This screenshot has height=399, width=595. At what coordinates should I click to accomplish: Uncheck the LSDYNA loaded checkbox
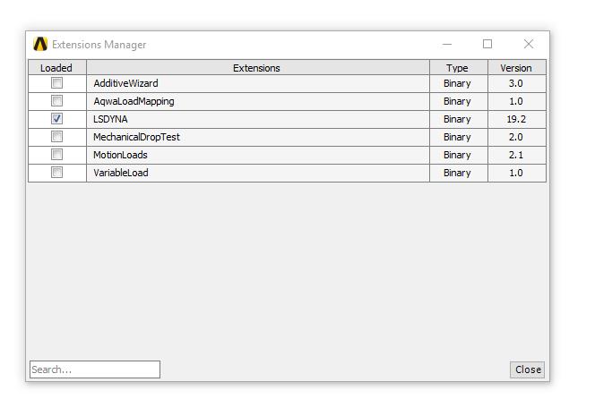(x=57, y=119)
